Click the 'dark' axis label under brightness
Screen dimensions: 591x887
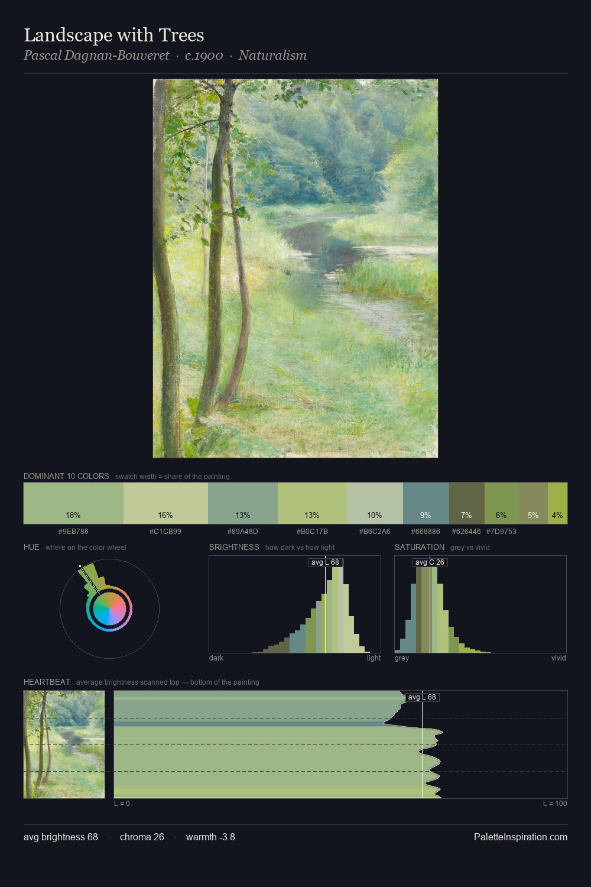(x=216, y=658)
